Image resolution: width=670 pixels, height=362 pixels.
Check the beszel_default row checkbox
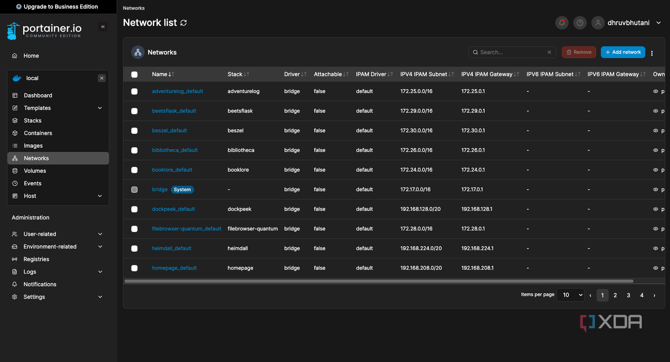[x=134, y=131]
